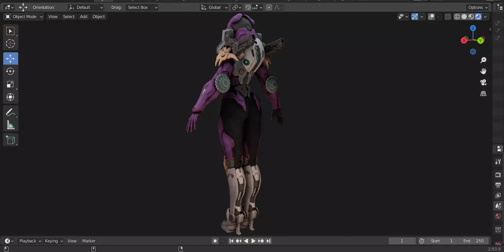Viewport: 504px width, 252px height.
Task: Open the pivot point dropdown
Action: [x=237, y=7]
